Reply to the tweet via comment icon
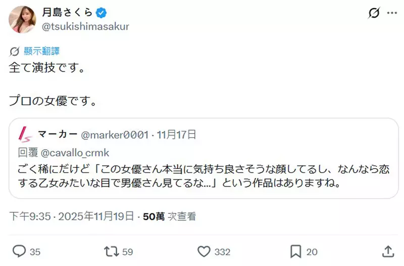The image size is (404, 266). click(x=19, y=251)
